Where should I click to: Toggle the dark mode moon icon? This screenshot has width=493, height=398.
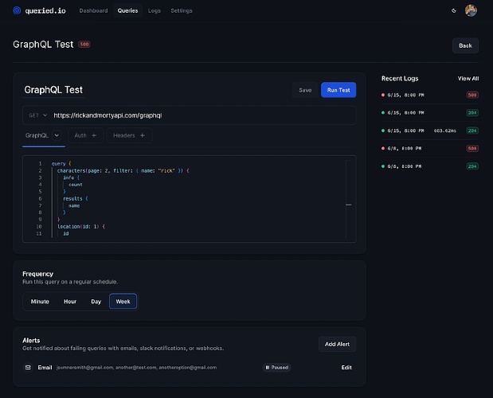click(454, 10)
